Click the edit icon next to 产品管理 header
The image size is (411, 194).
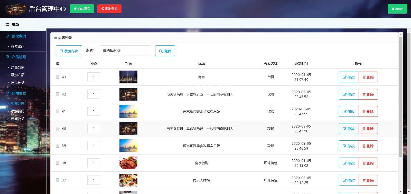pyautogui.click(x=7, y=57)
